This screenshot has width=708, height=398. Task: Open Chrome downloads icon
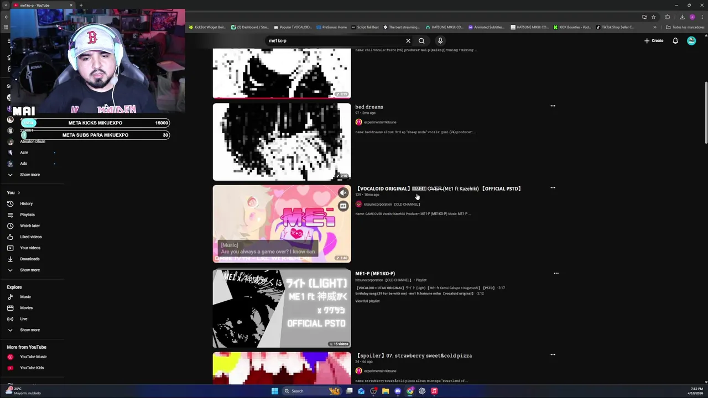tap(682, 17)
